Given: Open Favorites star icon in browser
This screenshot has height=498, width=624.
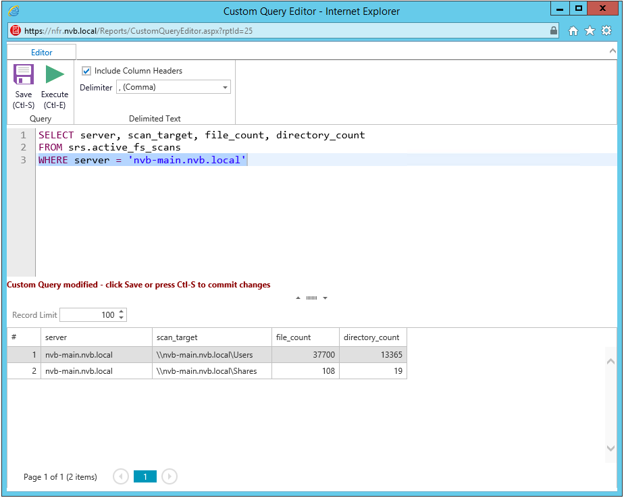Looking at the screenshot, I should tap(590, 31).
